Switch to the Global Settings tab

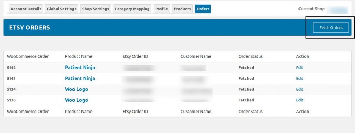(62, 9)
